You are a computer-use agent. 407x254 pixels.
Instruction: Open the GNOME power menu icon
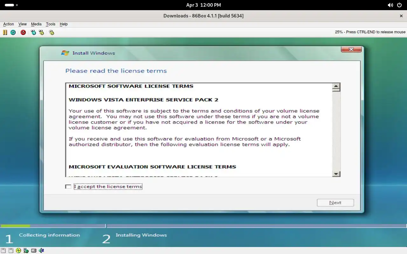(x=400, y=5)
